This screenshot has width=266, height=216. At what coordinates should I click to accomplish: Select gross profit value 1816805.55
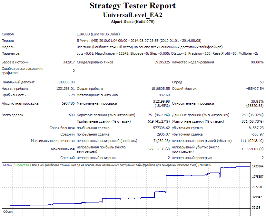pyautogui.click(x=161, y=89)
